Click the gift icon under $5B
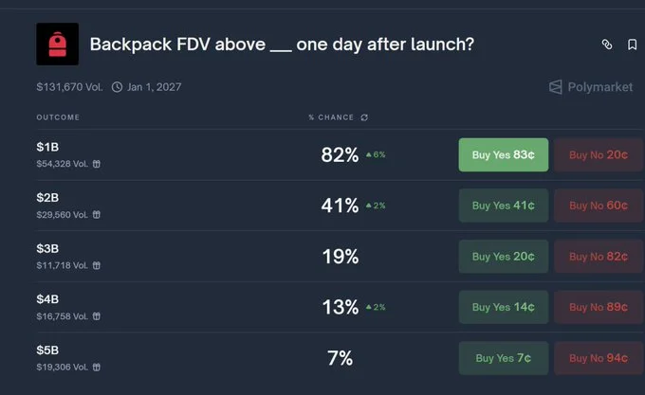Viewport: 645px width, 395px height. coord(96,368)
